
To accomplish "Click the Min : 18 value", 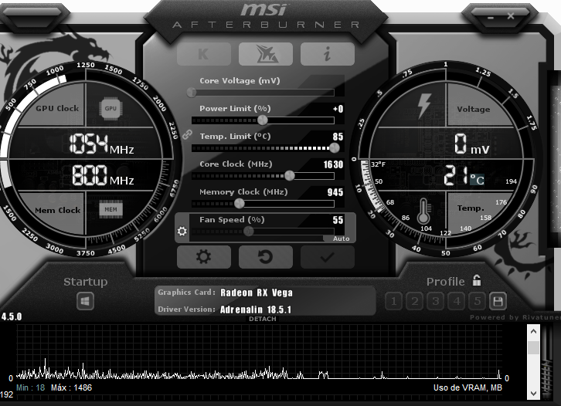I will pos(30,387).
